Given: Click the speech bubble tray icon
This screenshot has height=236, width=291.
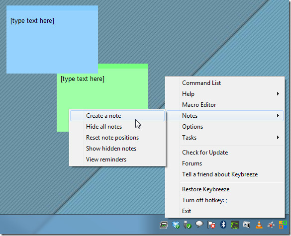Looking at the screenshot, I should point(199,224).
